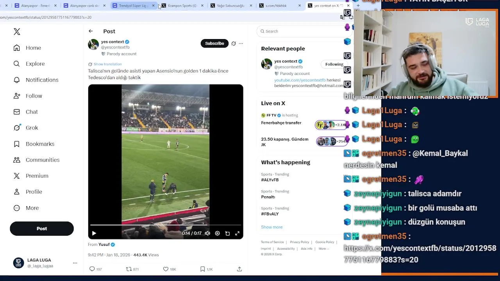Bookmark the post with the bookmark icon
The width and height of the screenshot is (500, 281).
pyautogui.click(x=202, y=269)
